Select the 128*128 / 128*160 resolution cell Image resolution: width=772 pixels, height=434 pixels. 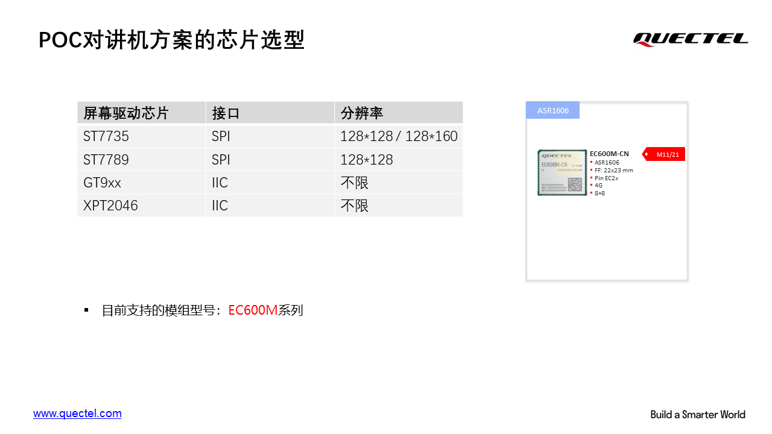pos(399,136)
